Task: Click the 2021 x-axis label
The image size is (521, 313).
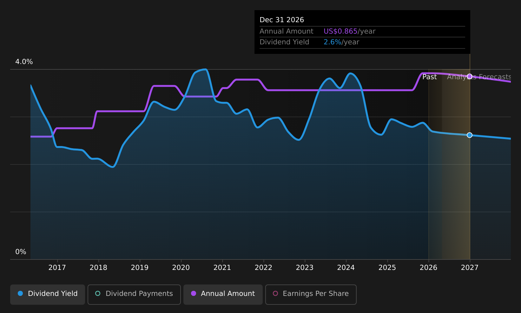Action: [222, 268]
